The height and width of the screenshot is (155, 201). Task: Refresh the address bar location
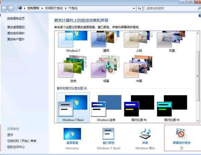(x=139, y=8)
